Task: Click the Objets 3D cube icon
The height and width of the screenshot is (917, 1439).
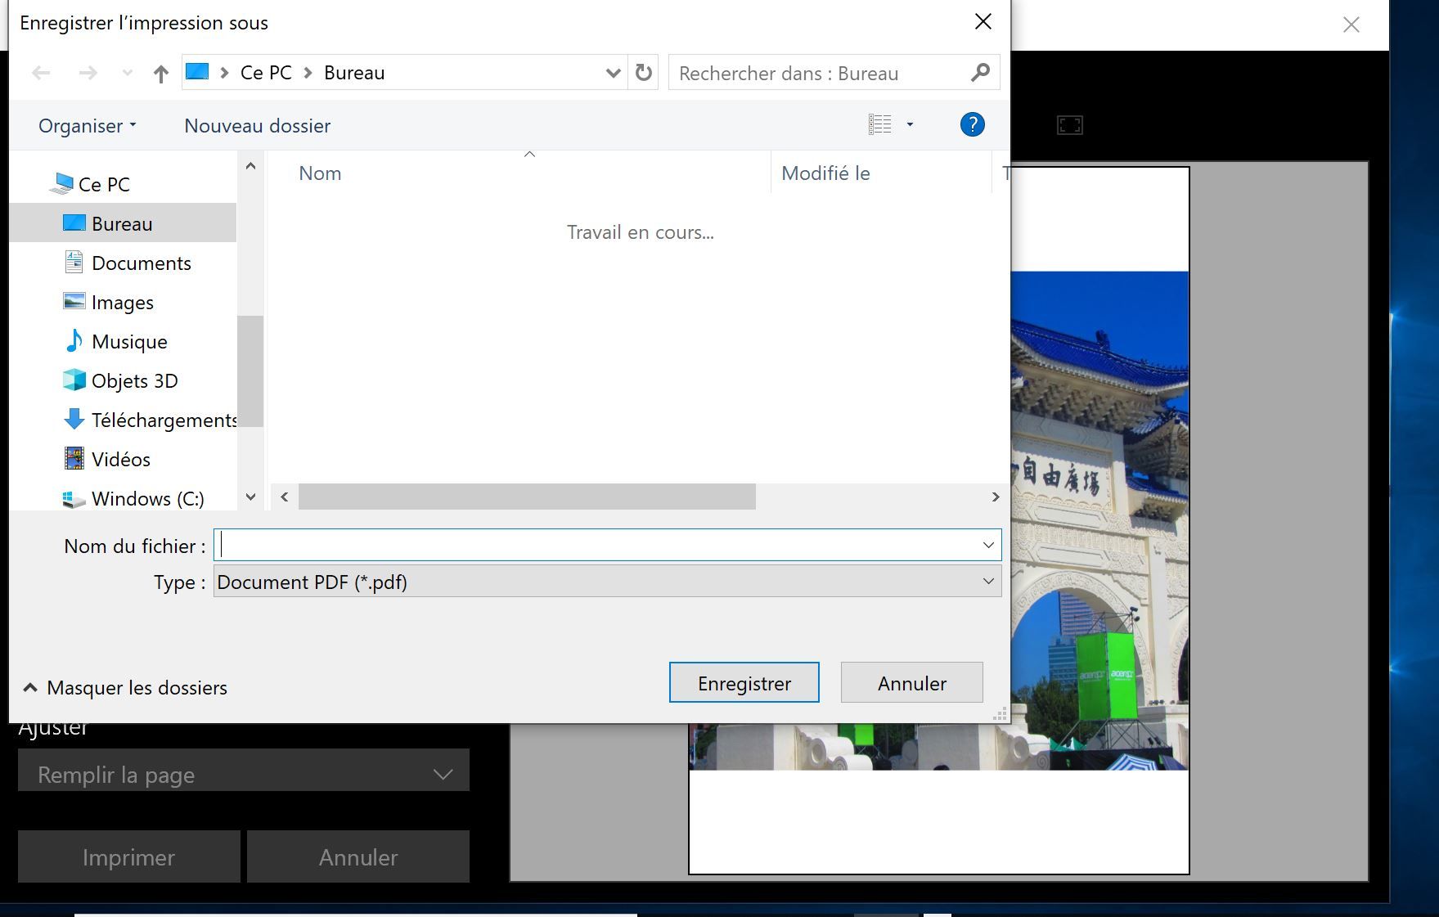Action: [x=74, y=380]
